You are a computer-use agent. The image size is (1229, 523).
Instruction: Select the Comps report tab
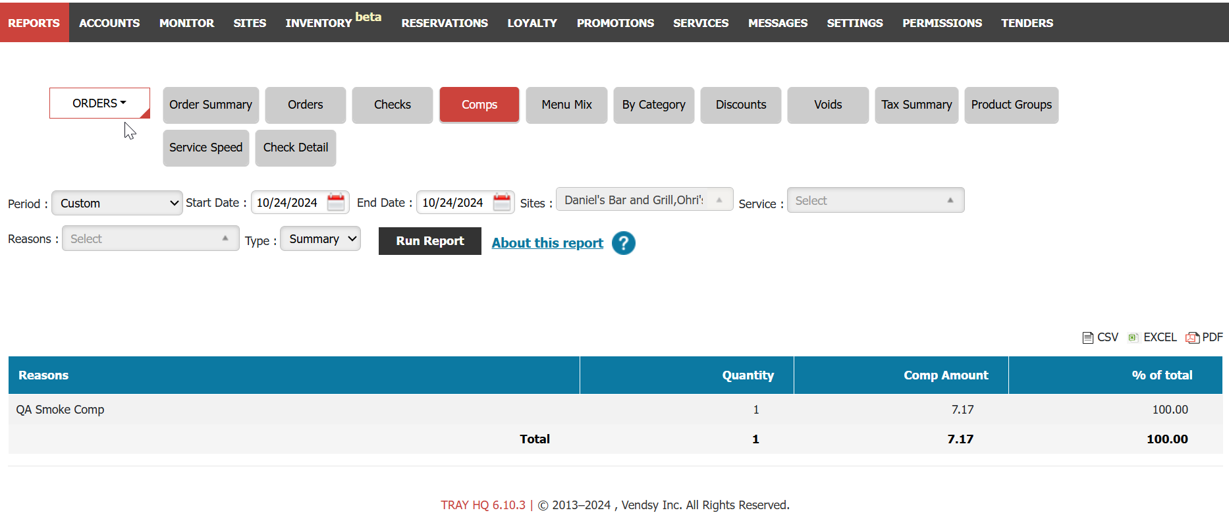479,105
